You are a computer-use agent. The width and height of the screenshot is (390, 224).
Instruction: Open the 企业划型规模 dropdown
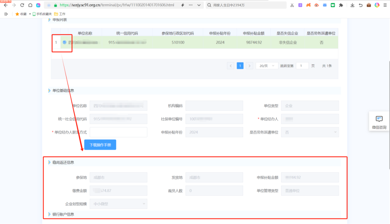pos(118,204)
